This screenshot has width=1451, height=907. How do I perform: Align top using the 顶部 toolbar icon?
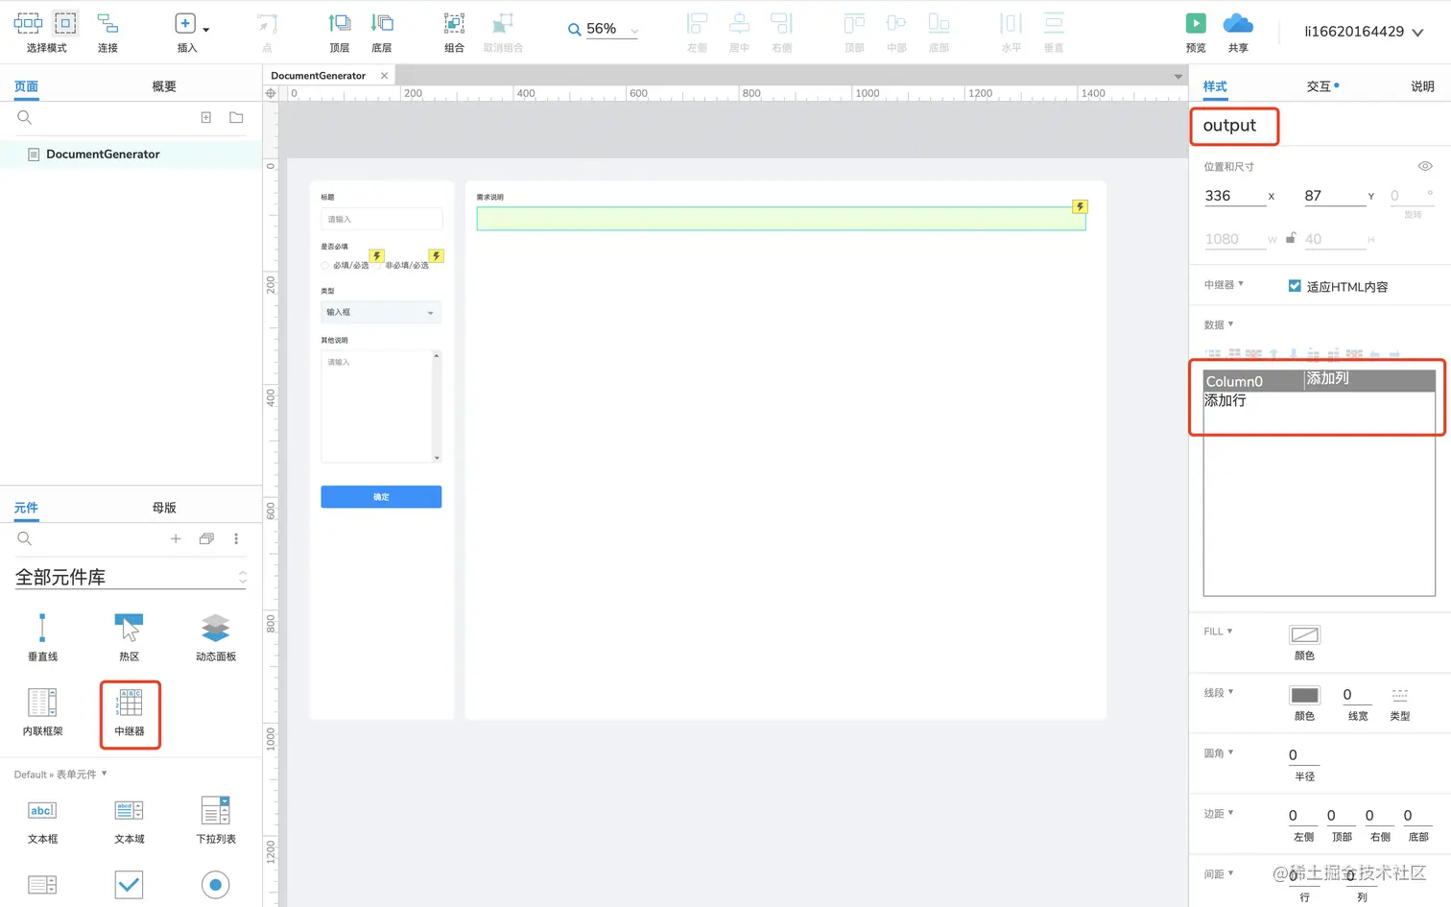click(x=854, y=23)
